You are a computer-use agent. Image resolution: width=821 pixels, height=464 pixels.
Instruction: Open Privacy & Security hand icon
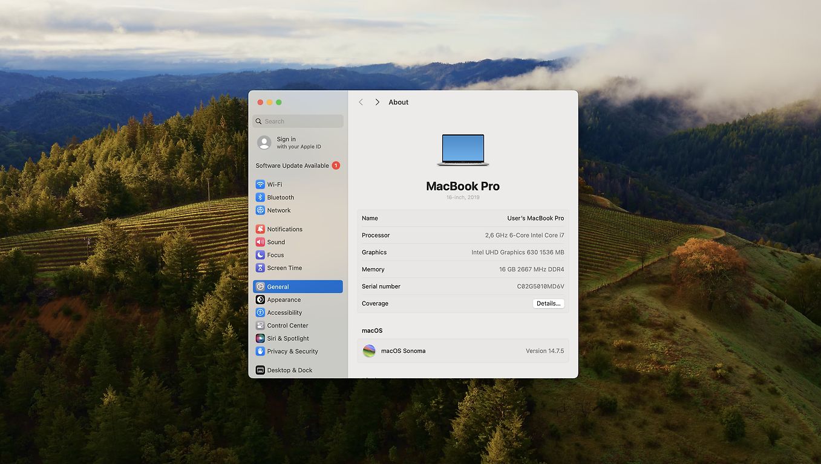click(x=260, y=351)
